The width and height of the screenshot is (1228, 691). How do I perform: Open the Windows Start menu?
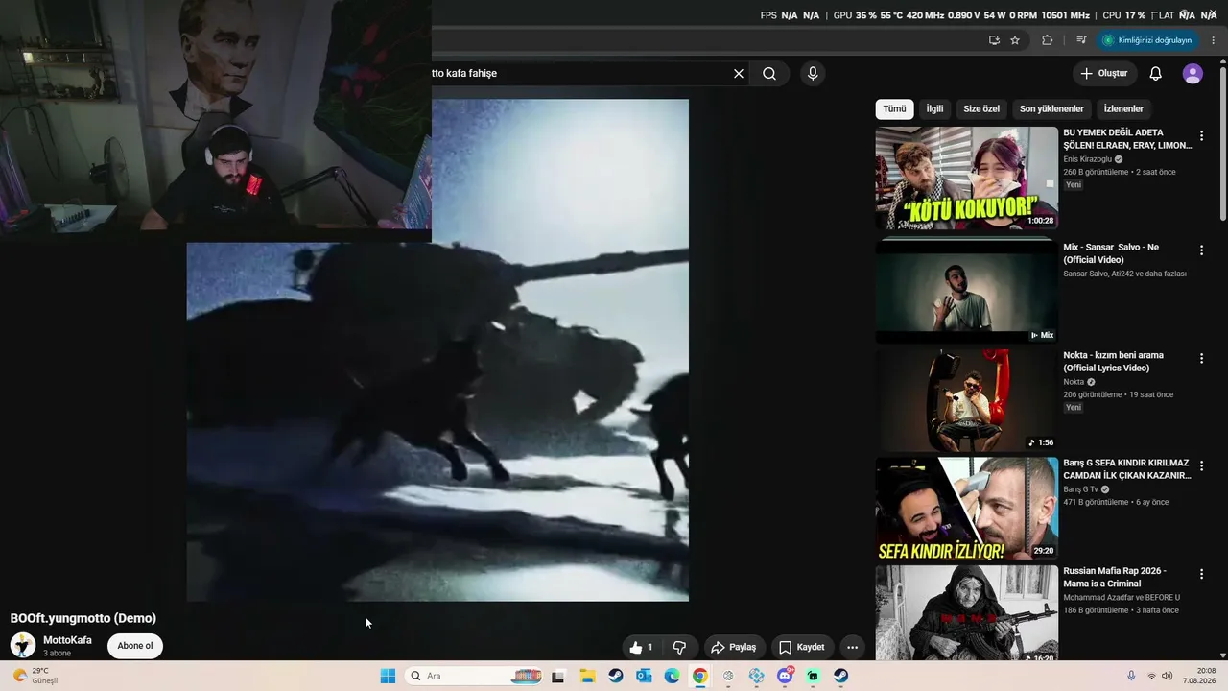click(x=388, y=676)
